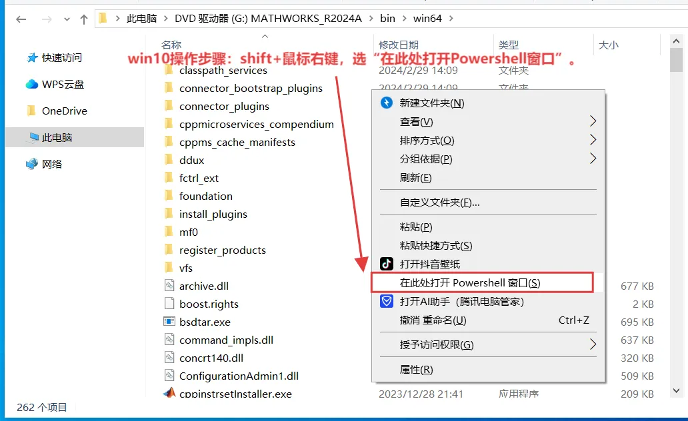Click the install_plugins folder icon
This screenshot has width=688, height=421.
point(169,214)
